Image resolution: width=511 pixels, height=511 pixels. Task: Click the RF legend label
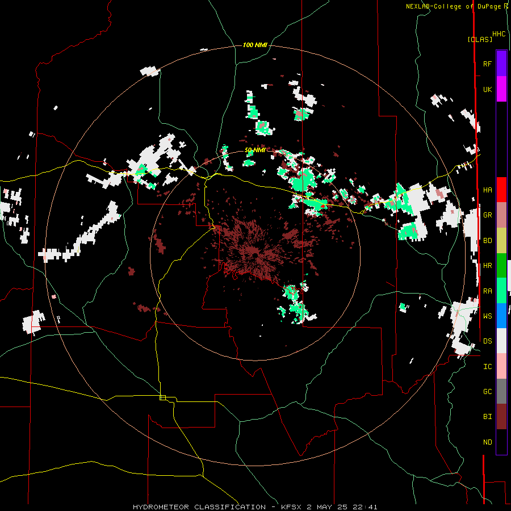click(487, 64)
